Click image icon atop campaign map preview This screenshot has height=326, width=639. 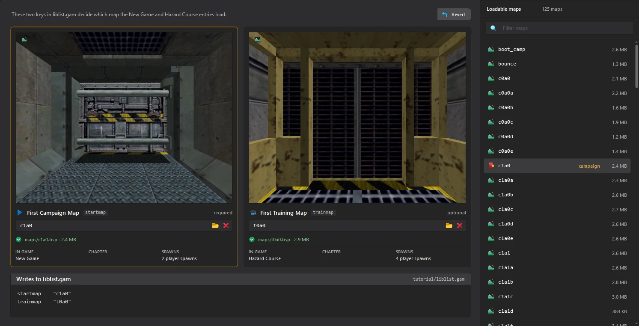pos(24,39)
